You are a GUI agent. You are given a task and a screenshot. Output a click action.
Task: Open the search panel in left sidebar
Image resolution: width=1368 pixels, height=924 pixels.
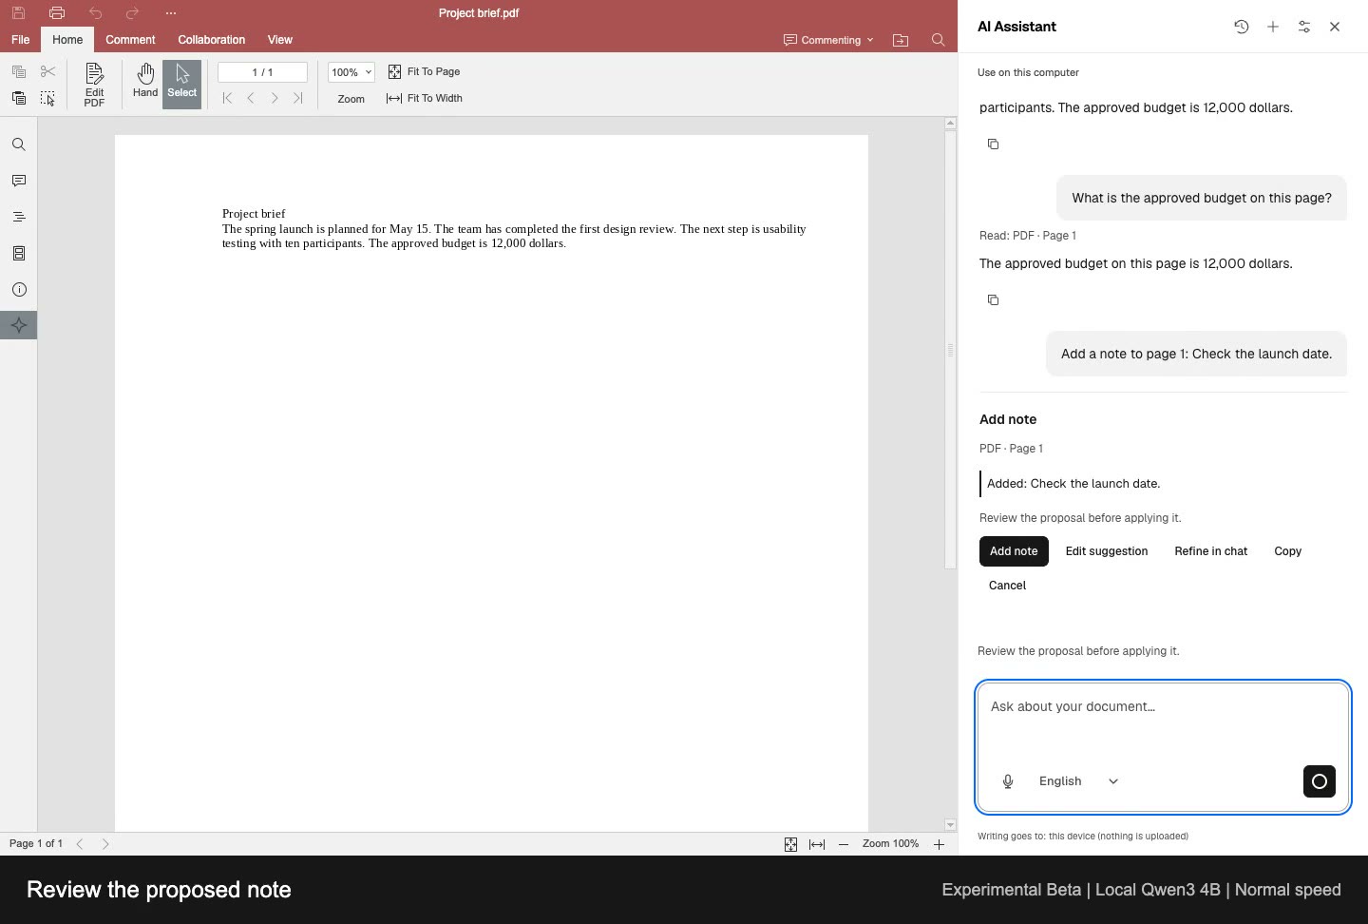(x=19, y=145)
